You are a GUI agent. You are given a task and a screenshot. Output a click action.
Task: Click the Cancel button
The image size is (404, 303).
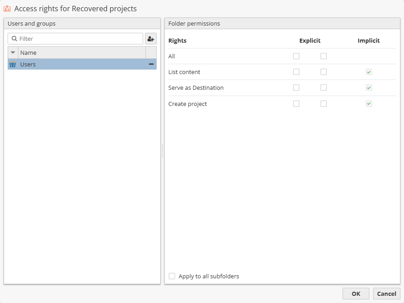click(x=386, y=294)
